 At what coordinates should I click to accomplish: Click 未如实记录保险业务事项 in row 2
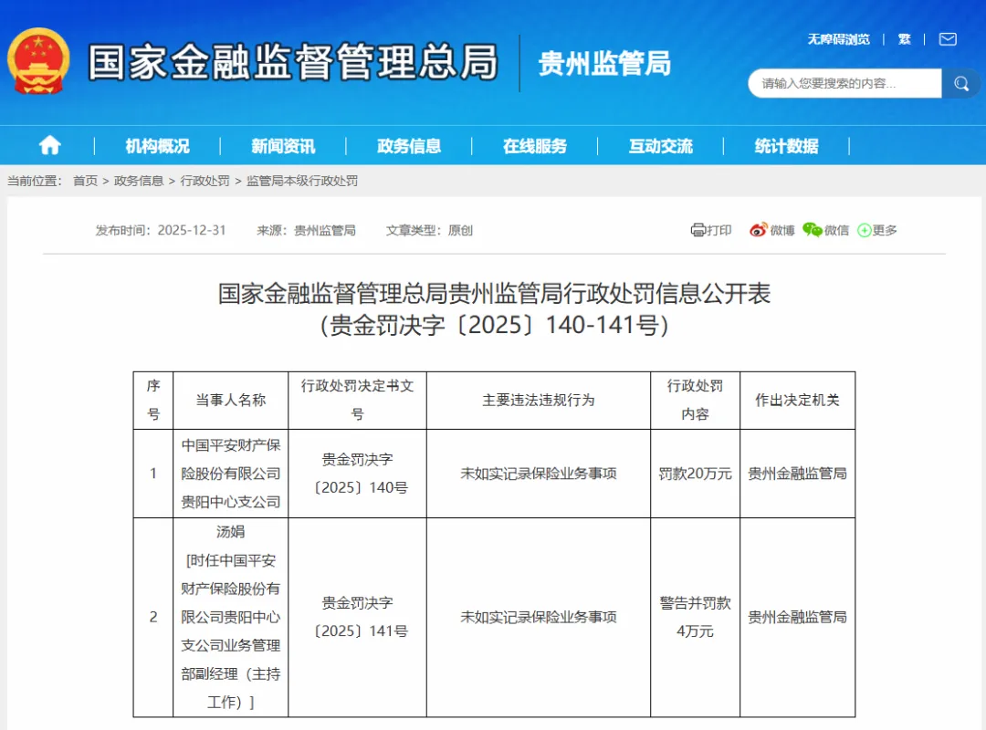pyautogui.click(x=539, y=618)
